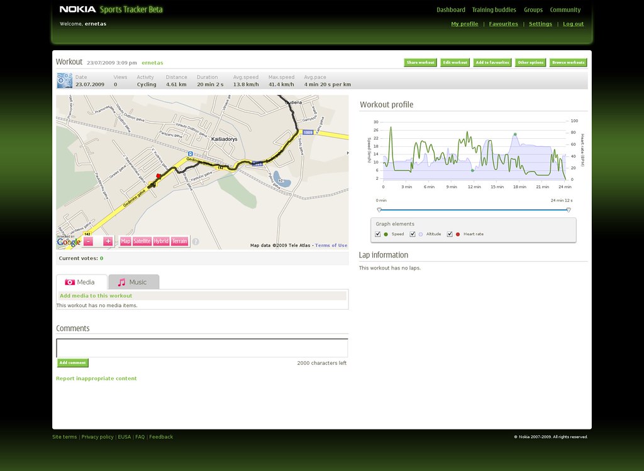Click the red workout end marker on map
Viewport: 644px width, 471px height.
click(158, 176)
